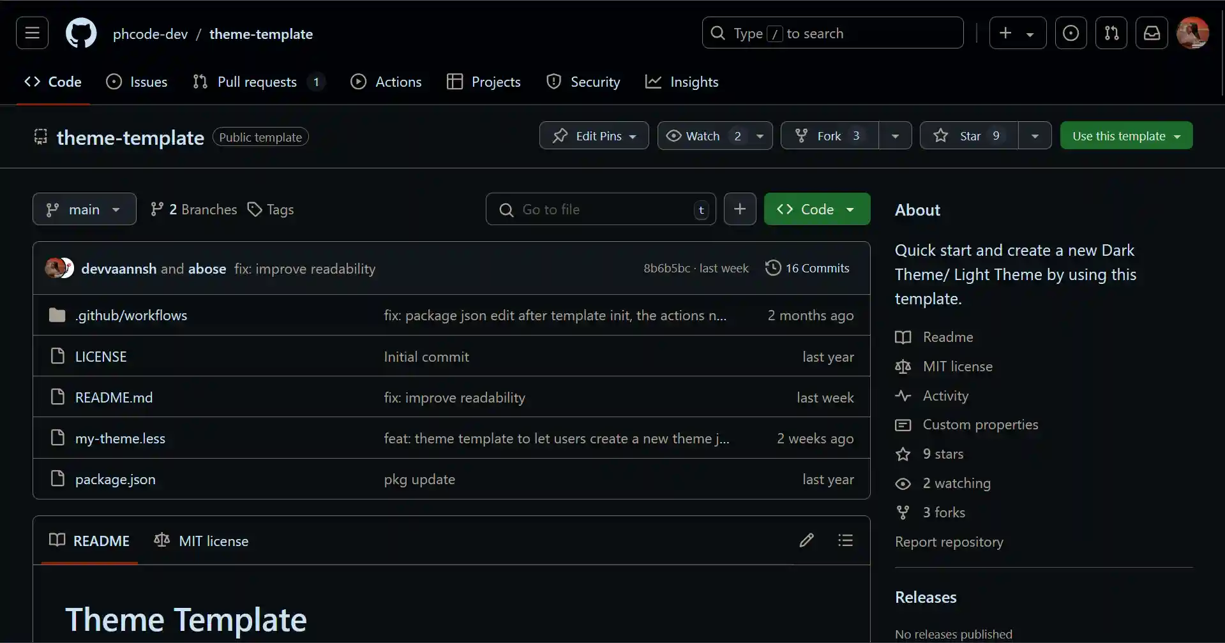The height and width of the screenshot is (643, 1225).
Task: Click the .github/workflows folder icon
Action: (57, 315)
